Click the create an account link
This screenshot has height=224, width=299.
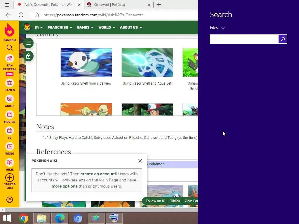[98, 174]
